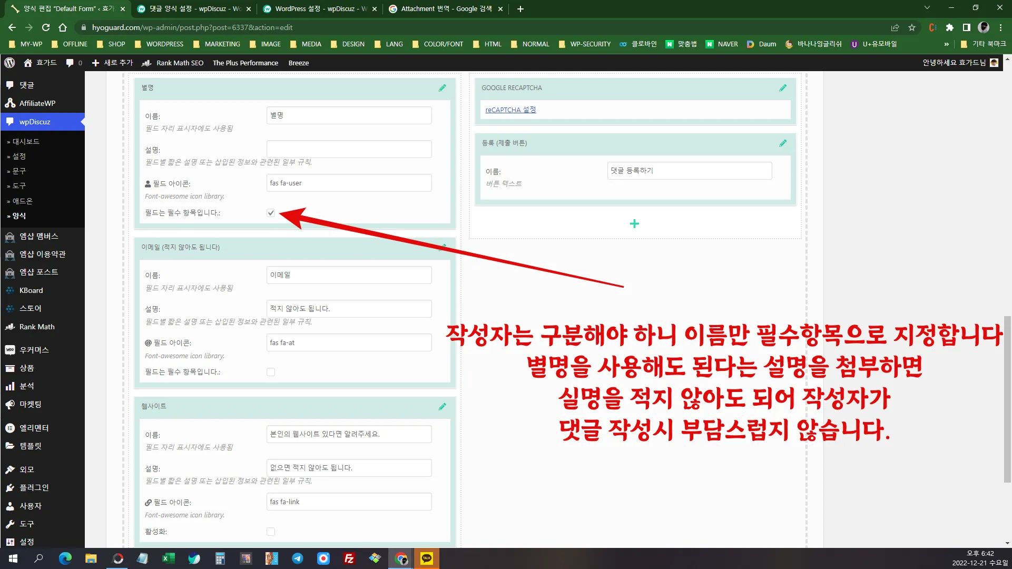The width and height of the screenshot is (1012, 569).
Task: Open WP-SECURITY bookmark folder
Action: point(584,44)
